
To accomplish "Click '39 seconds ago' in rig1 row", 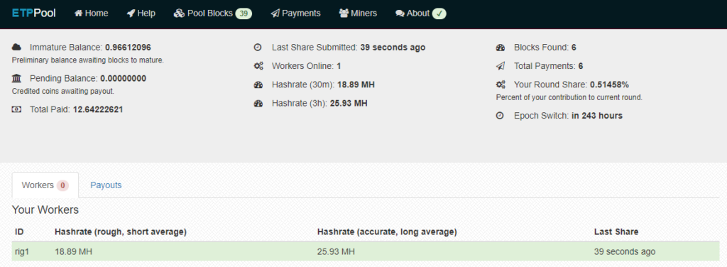I will [625, 251].
